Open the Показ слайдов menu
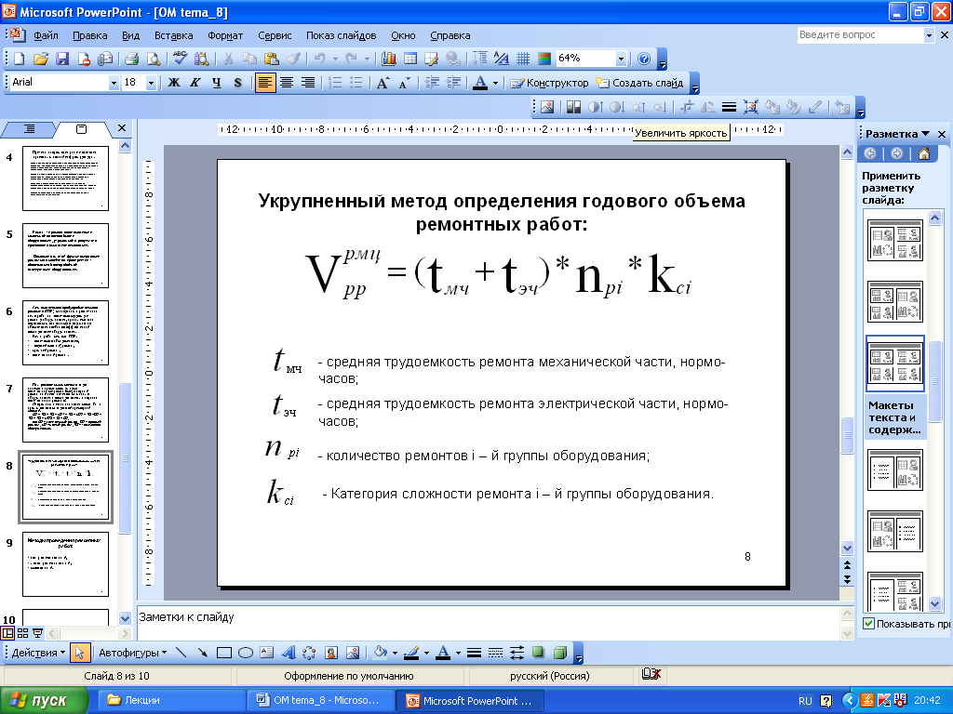953x714 pixels. [341, 35]
